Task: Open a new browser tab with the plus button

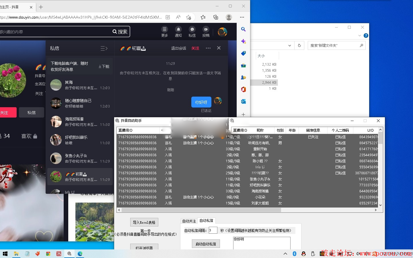Action: [41, 7]
